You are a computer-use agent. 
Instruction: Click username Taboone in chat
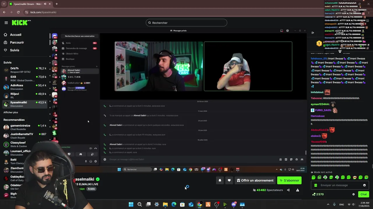click(x=316, y=98)
